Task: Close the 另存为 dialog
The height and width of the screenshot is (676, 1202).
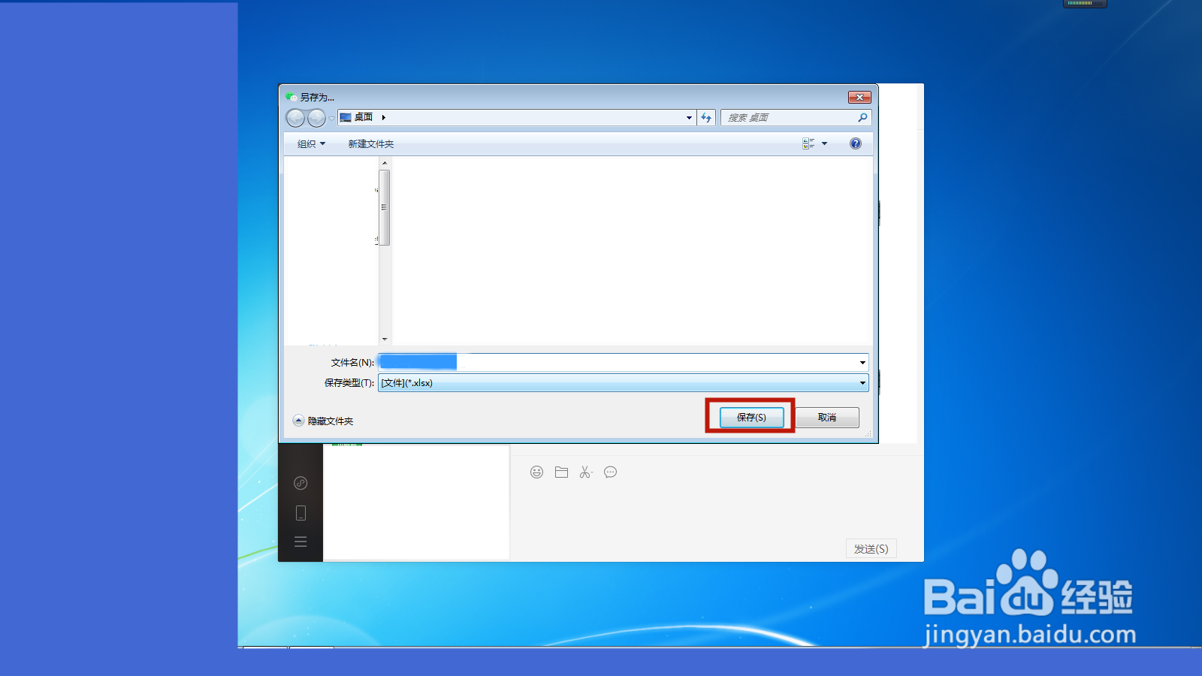Action: [859, 97]
